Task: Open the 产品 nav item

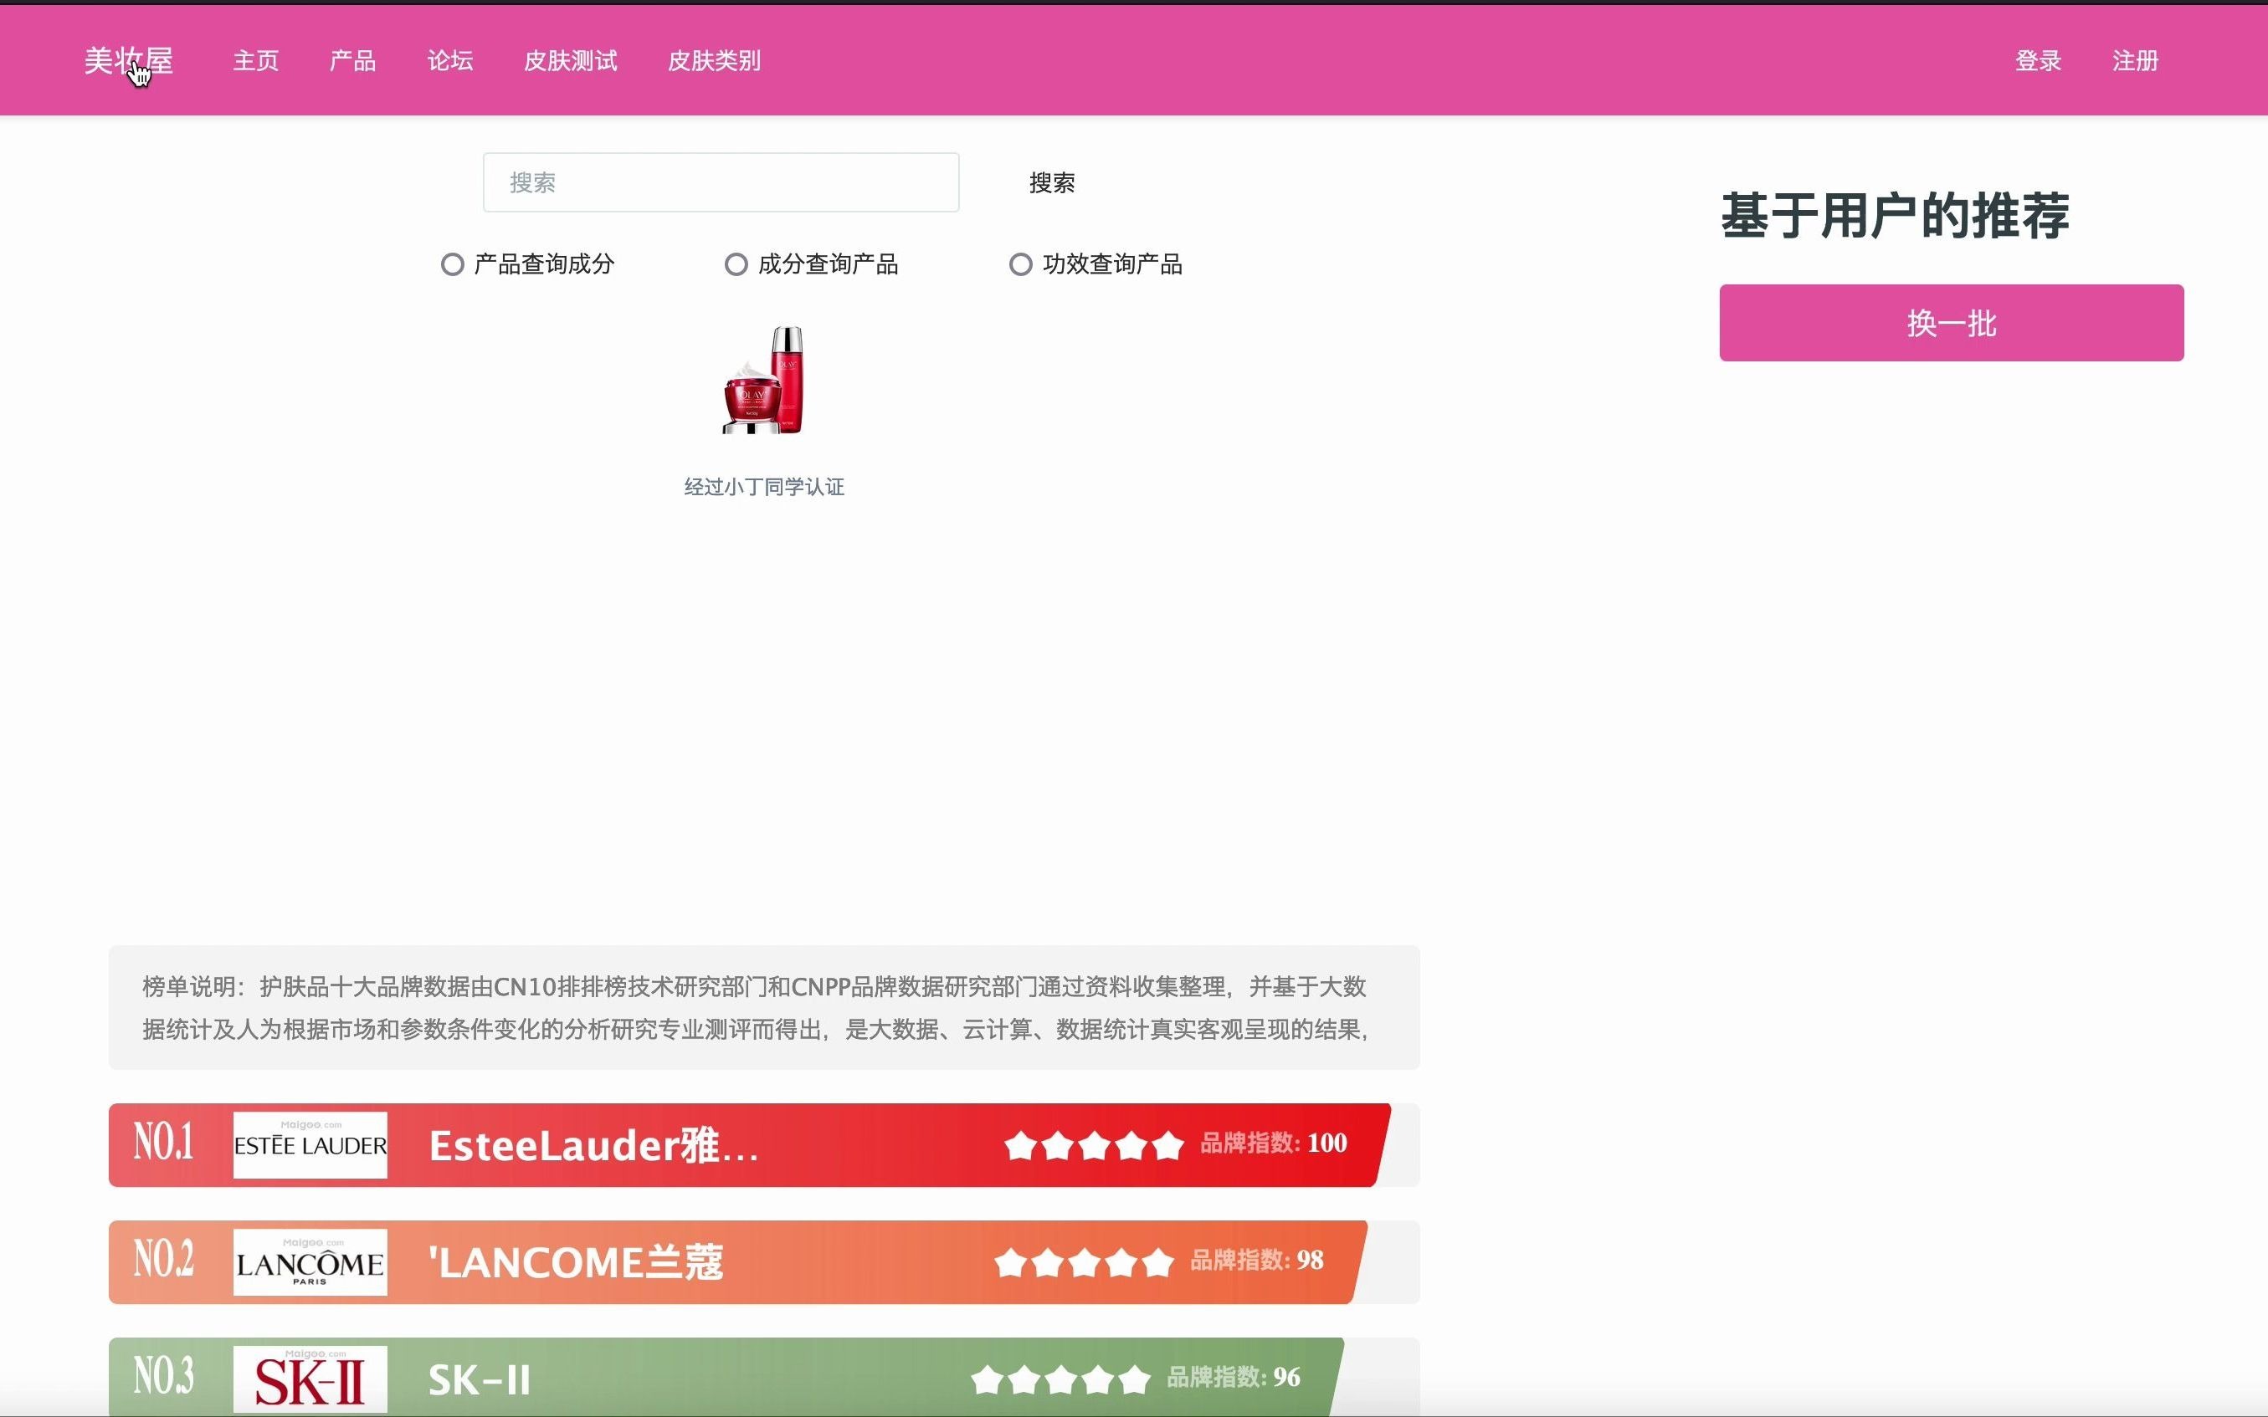Action: [352, 61]
